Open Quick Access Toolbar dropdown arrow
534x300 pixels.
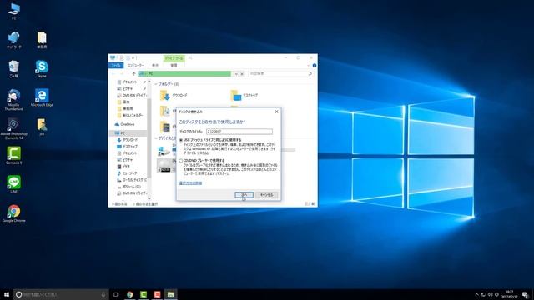pyautogui.click(x=133, y=58)
